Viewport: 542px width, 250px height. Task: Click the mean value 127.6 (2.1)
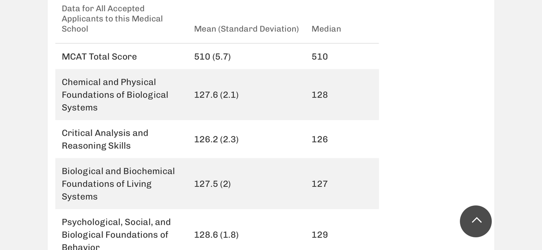(x=216, y=95)
